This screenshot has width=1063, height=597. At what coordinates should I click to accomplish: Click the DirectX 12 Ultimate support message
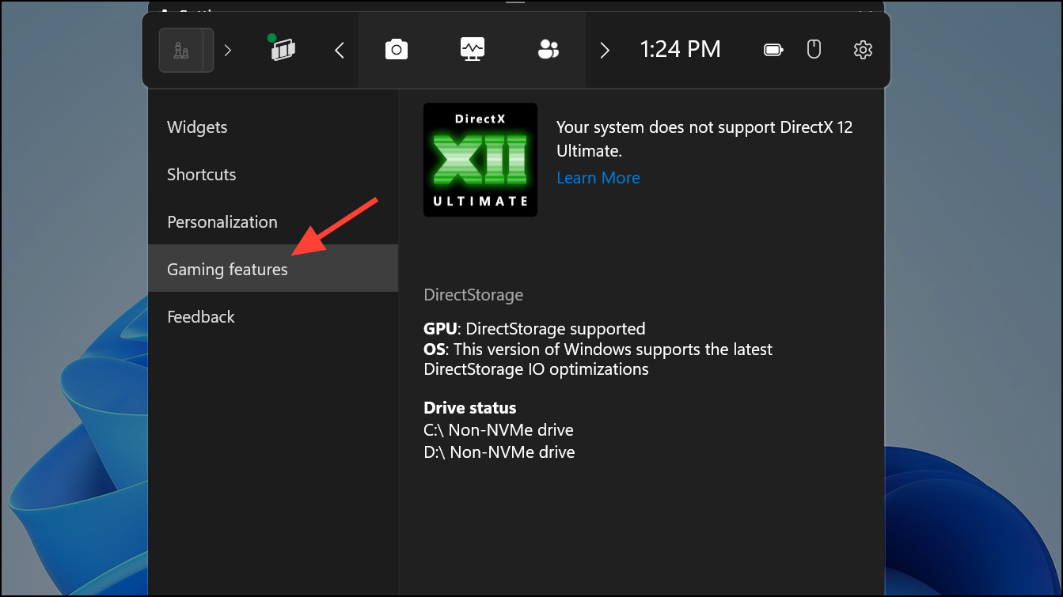(x=704, y=138)
